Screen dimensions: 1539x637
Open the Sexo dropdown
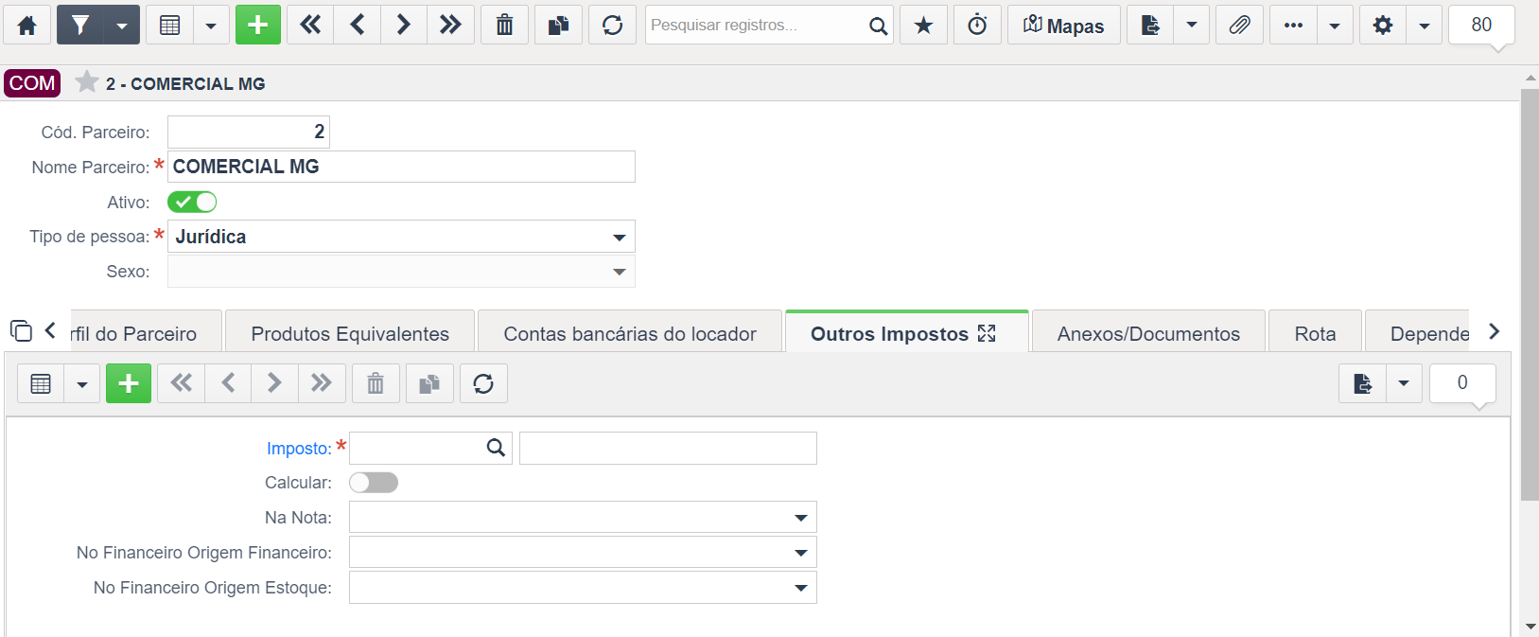(x=401, y=272)
